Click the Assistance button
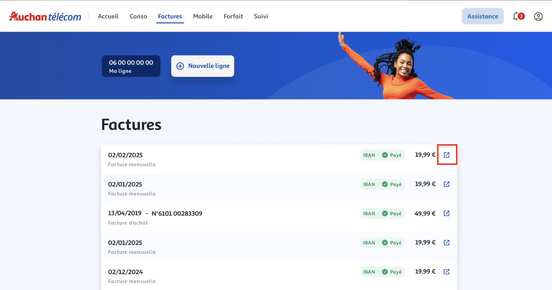 click(x=482, y=16)
